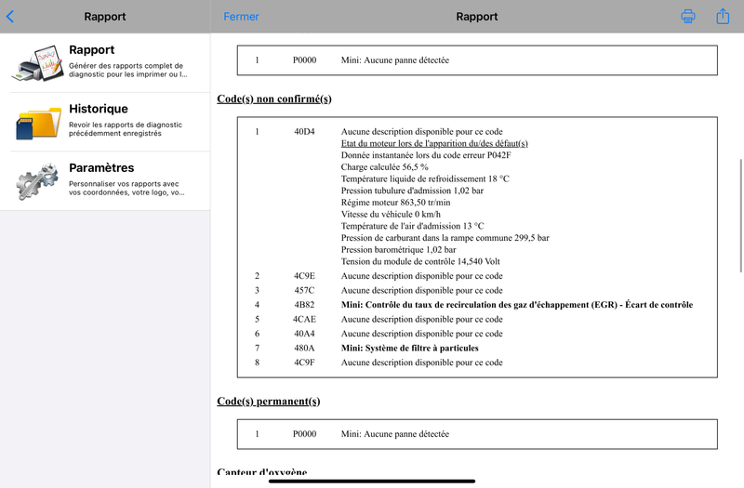Tap the back chevron arrow
Image resolution: width=744 pixels, height=488 pixels.
click(x=10, y=17)
